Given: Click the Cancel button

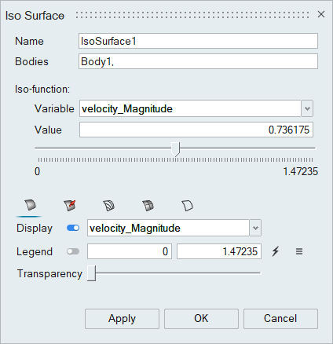Looking at the screenshot, I should click(280, 319).
